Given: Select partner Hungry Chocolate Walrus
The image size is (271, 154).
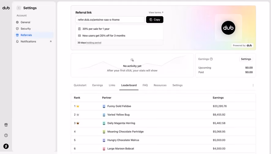Looking at the screenshot, I should click(123, 140).
